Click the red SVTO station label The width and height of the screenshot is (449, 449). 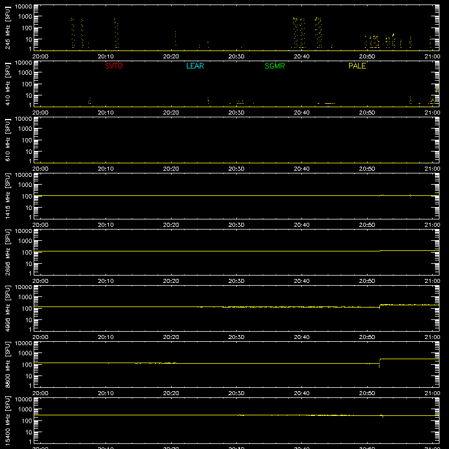point(114,66)
